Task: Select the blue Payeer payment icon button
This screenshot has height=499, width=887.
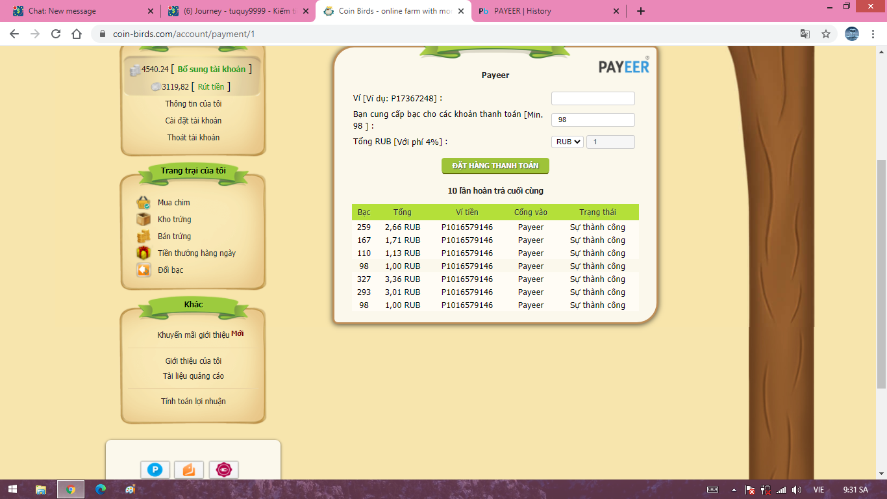Action: (x=155, y=470)
